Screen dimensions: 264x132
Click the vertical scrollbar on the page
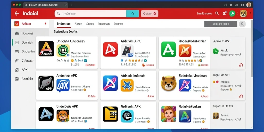(x=252, y=49)
